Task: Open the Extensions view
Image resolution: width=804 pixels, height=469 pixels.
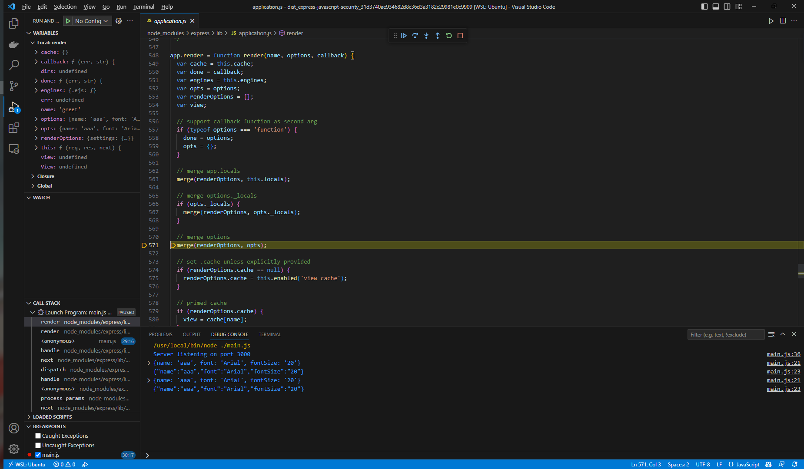Action: pyautogui.click(x=14, y=128)
